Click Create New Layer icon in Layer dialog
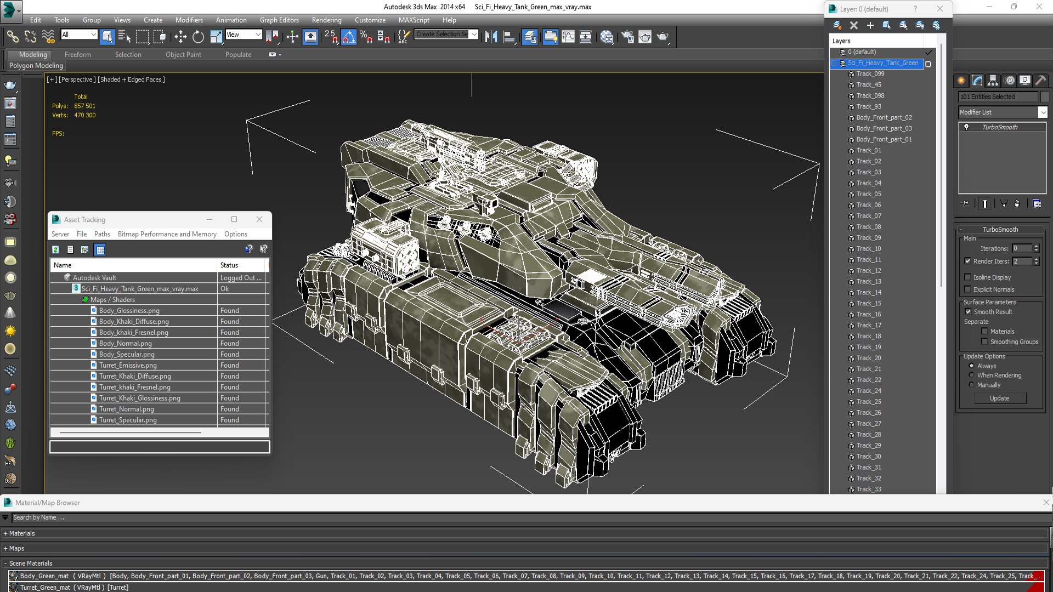Image resolution: width=1053 pixels, height=592 pixels. [837, 25]
